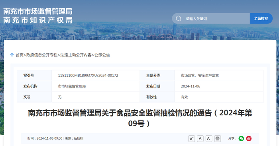Open the 首页 breadcrumb link
This screenshot has width=279, height=146.
[20, 55]
